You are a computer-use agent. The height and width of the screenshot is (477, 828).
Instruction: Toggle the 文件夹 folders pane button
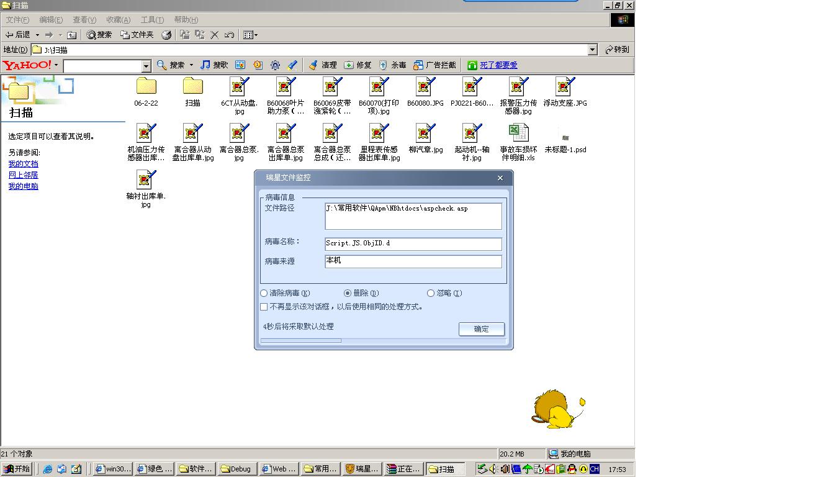(137, 35)
